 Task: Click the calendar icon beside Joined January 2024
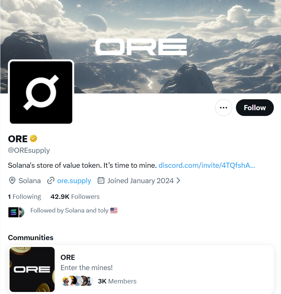click(101, 180)
